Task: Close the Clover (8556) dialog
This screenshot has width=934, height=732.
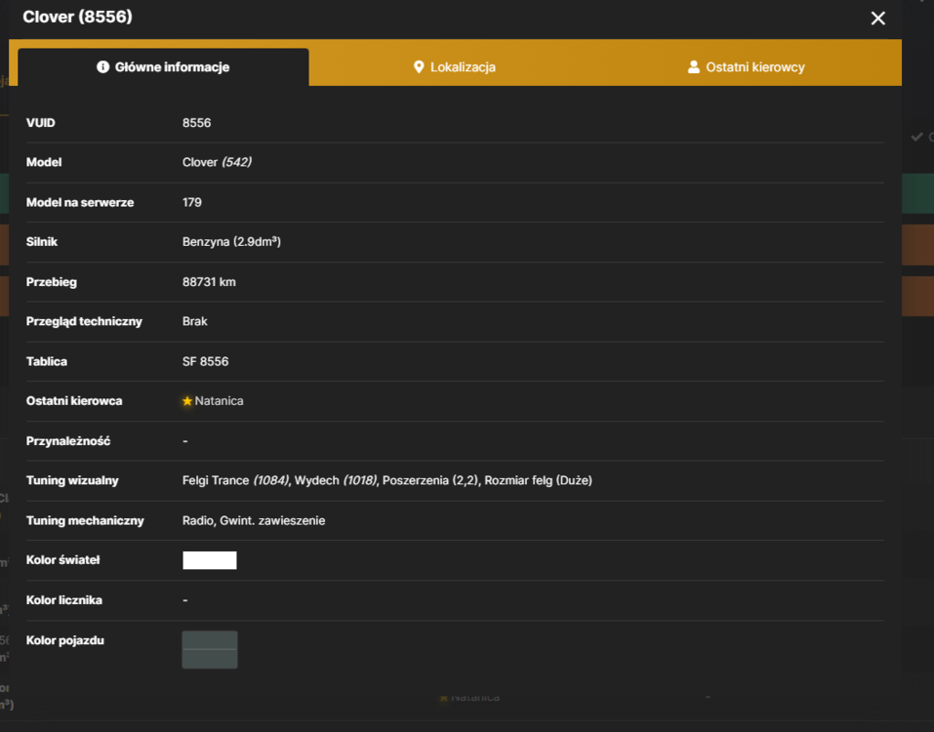Action: pos(877,19)
